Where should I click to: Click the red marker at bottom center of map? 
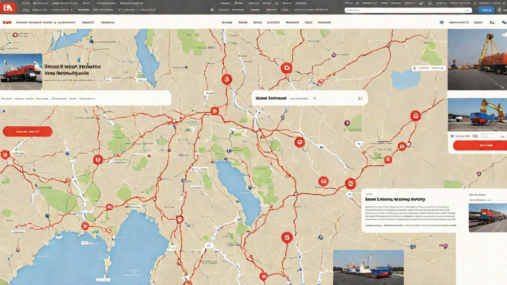click(x=287, y=237)
